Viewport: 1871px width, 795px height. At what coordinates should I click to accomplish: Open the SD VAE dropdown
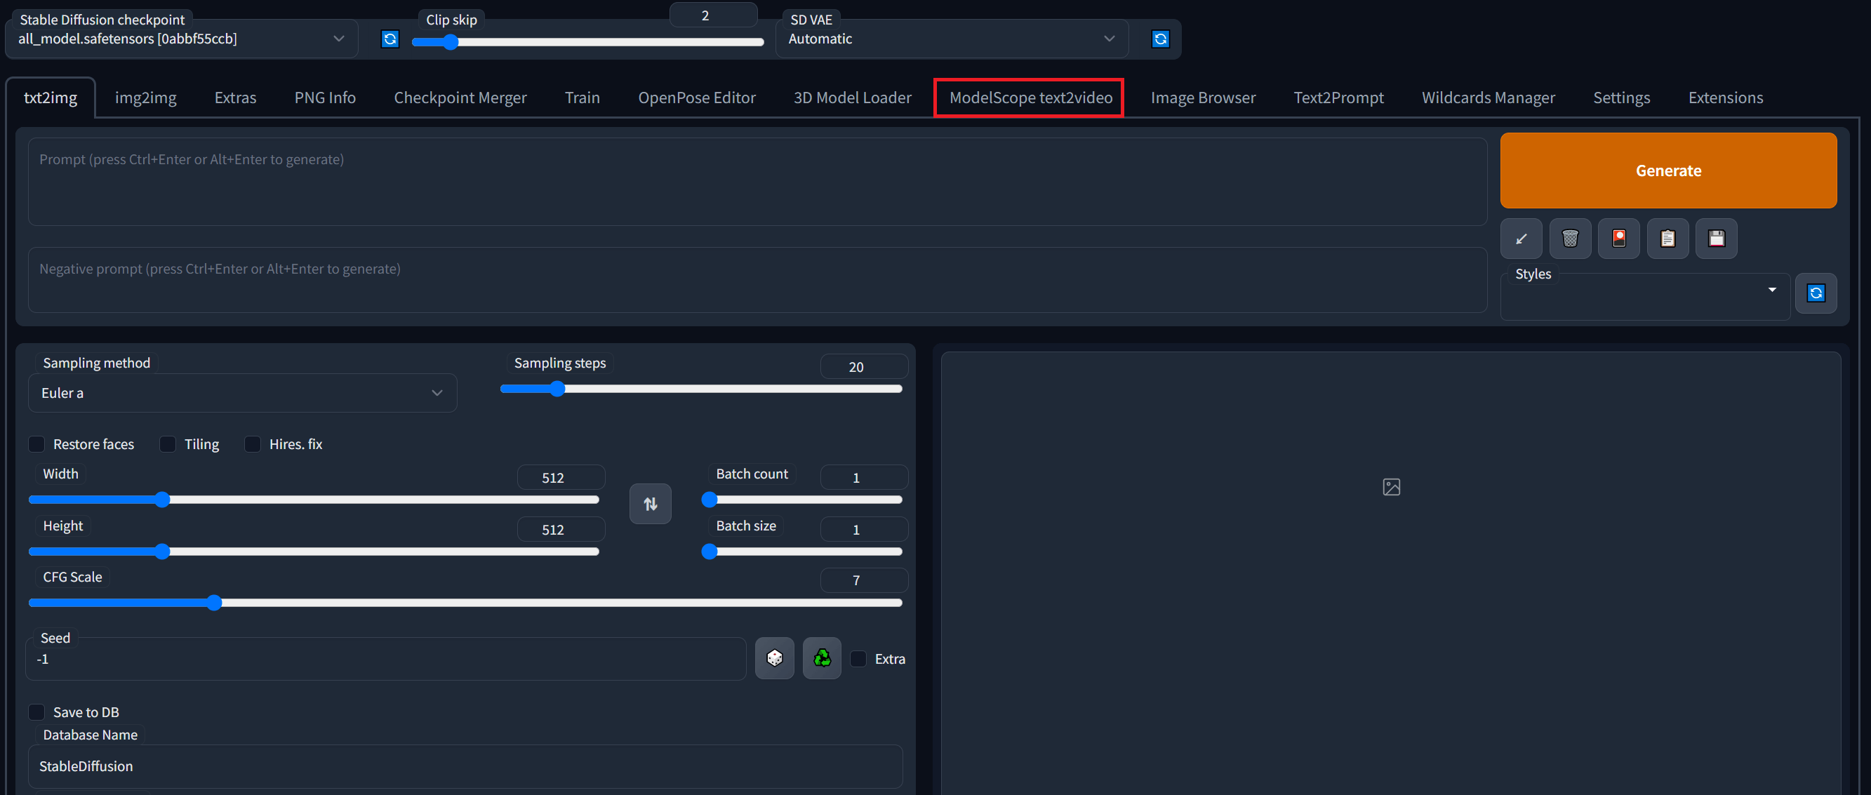(952, 39)
